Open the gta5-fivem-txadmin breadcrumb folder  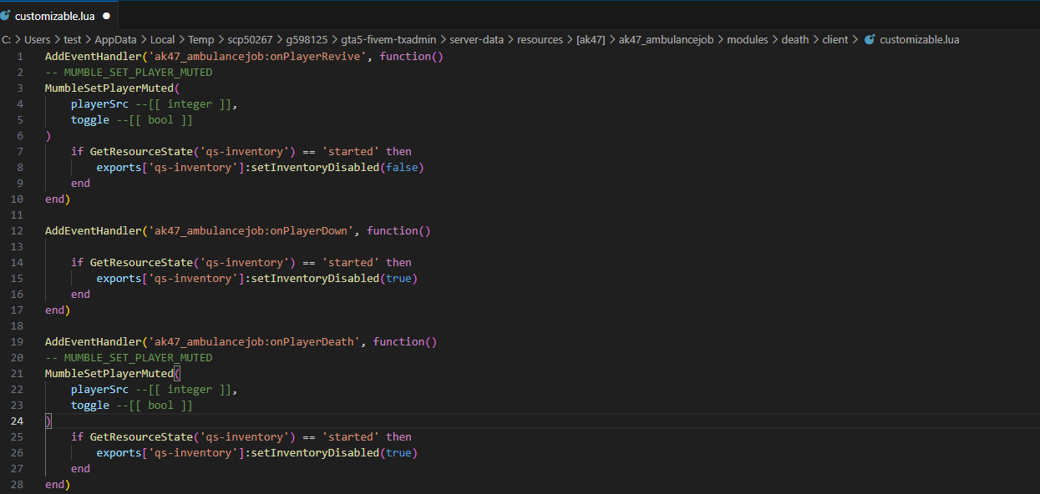[x=388, y=39]
